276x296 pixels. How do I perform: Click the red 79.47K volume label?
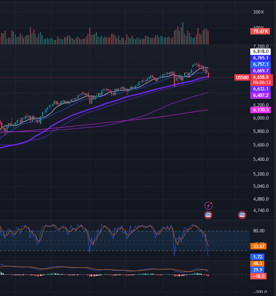260,31
